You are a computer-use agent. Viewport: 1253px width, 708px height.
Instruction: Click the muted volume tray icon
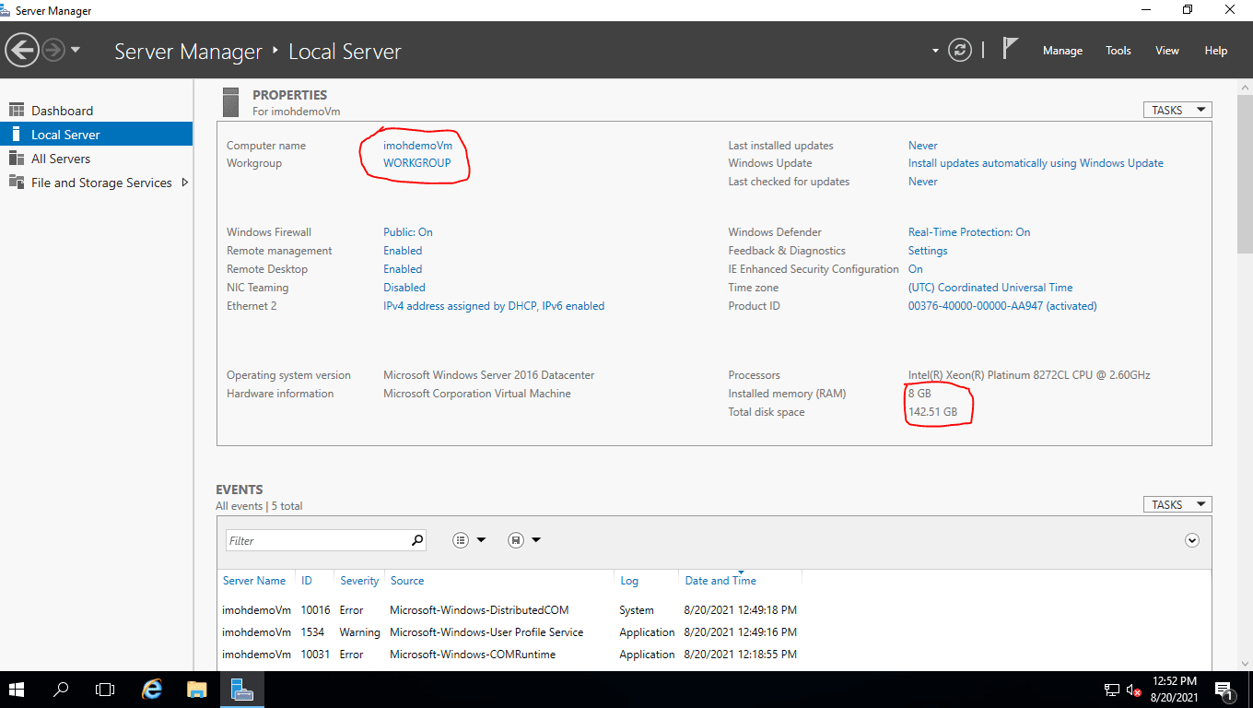click(1134, 690)
